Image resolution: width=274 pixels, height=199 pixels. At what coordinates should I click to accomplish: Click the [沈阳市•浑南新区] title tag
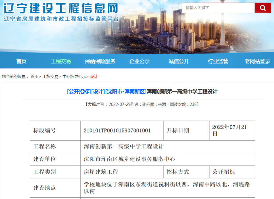pyautogui.click(x=126, y=92)
